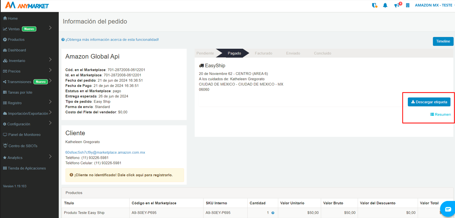The height and width of the screenshot is (218, 455).
Task: Open the AMAZON MX - TESTE account dropdown
Action: coord(434,5)
